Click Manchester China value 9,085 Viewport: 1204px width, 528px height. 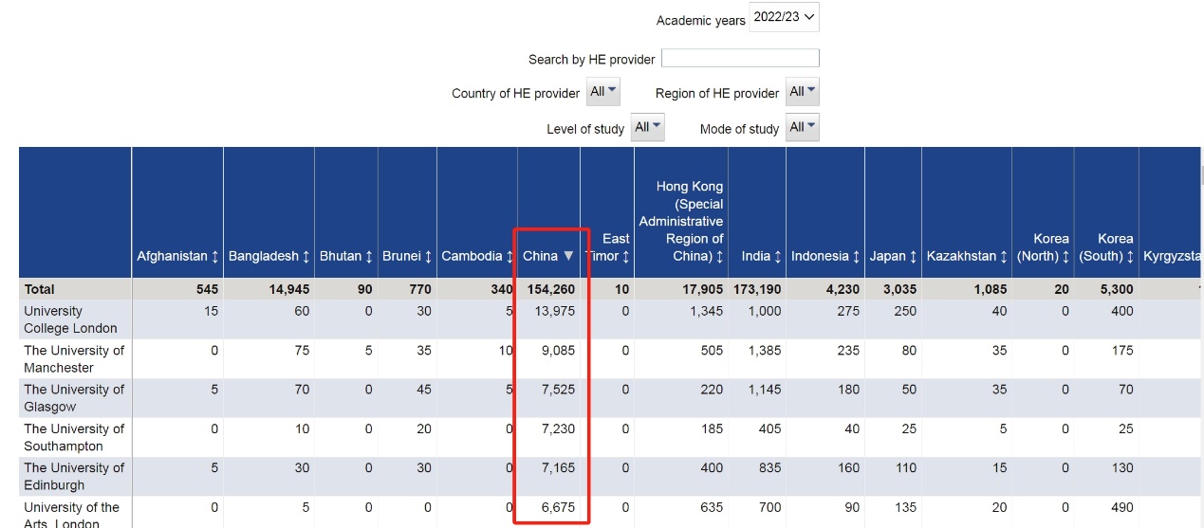[558, 350]
